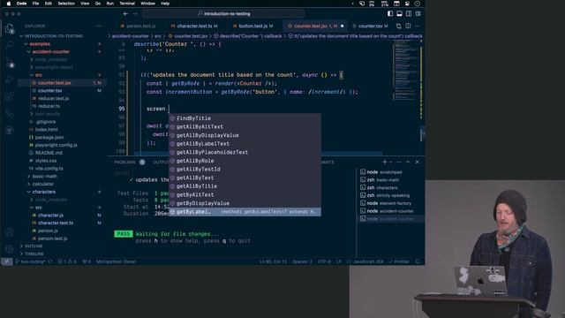Image resolution: width=565 pixels, height=318 pixels.
Task: Open the PROBLEMS panel tab
Action: tap(124, 163)
